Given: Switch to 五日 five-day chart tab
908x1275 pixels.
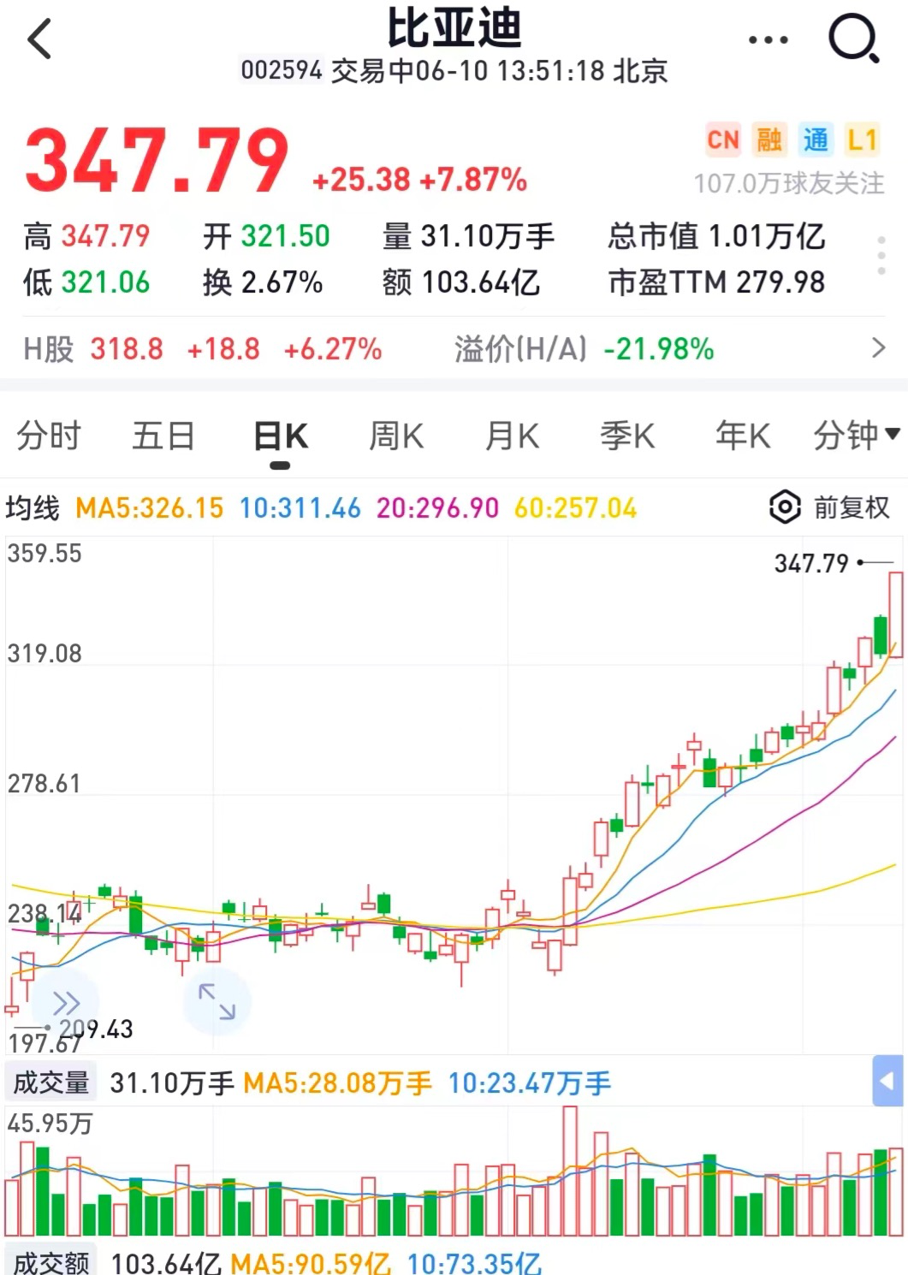Looking at the screenshot, I should coord(163,436).
